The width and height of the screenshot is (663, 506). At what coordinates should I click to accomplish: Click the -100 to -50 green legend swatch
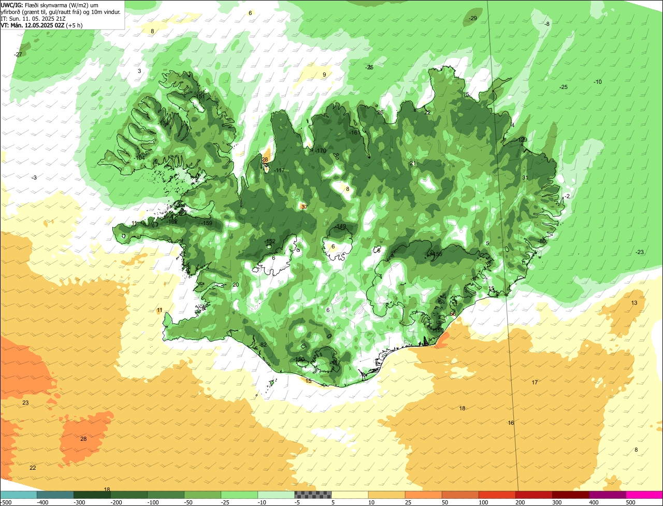click(x=165, y=495)
